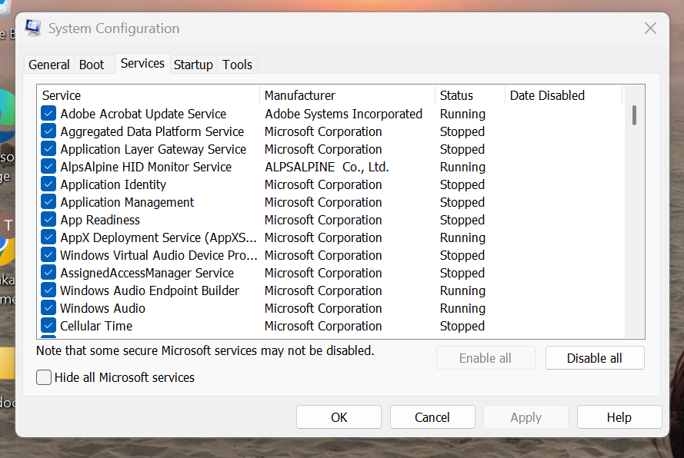Click Running status of Adobe Acrobat Update Service

tap(462, 114)
